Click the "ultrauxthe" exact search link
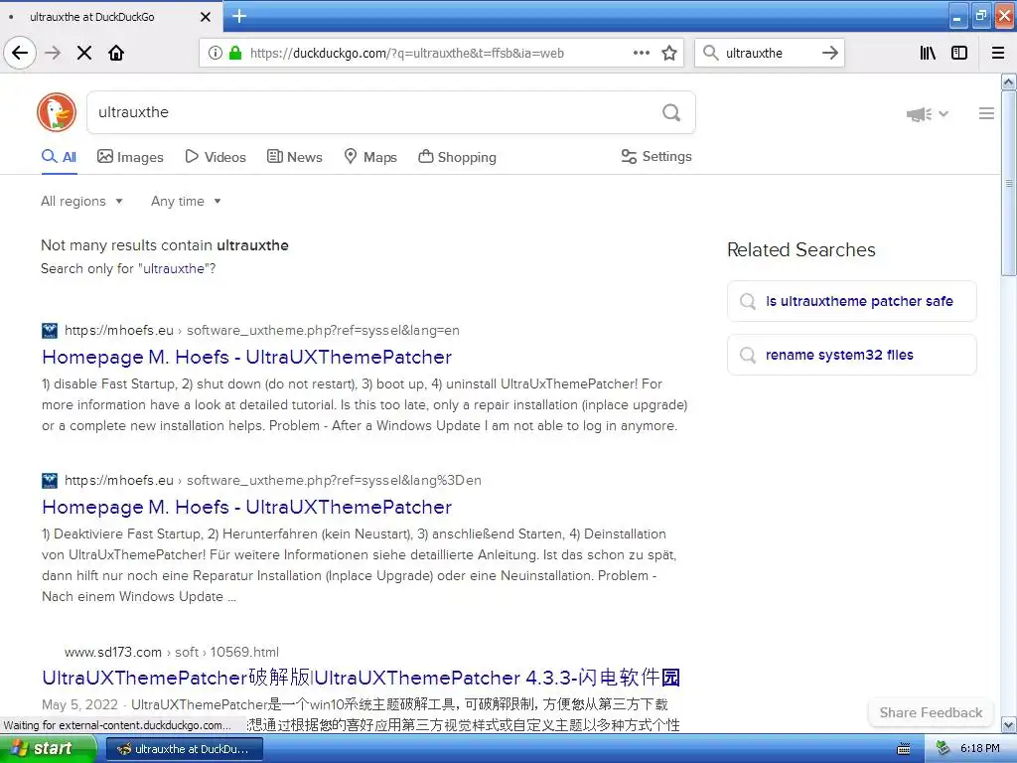The height and width of the screenshot is (763, 1017). [173, 268]
